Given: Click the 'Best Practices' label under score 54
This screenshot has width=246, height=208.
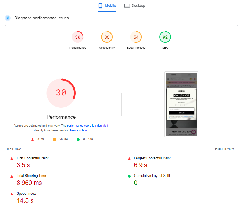Looking at the screenshot, I should click(136, 48).
